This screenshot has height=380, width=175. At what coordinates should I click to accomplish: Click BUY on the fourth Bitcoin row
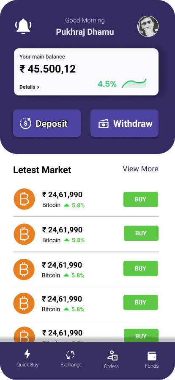[x=141, y=302]
